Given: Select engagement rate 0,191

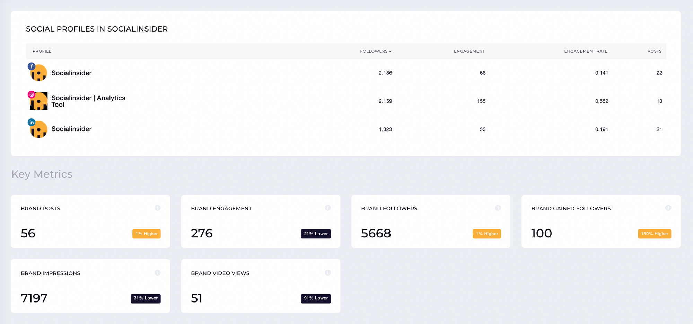Looking at the screenshot, I should 602,129.
